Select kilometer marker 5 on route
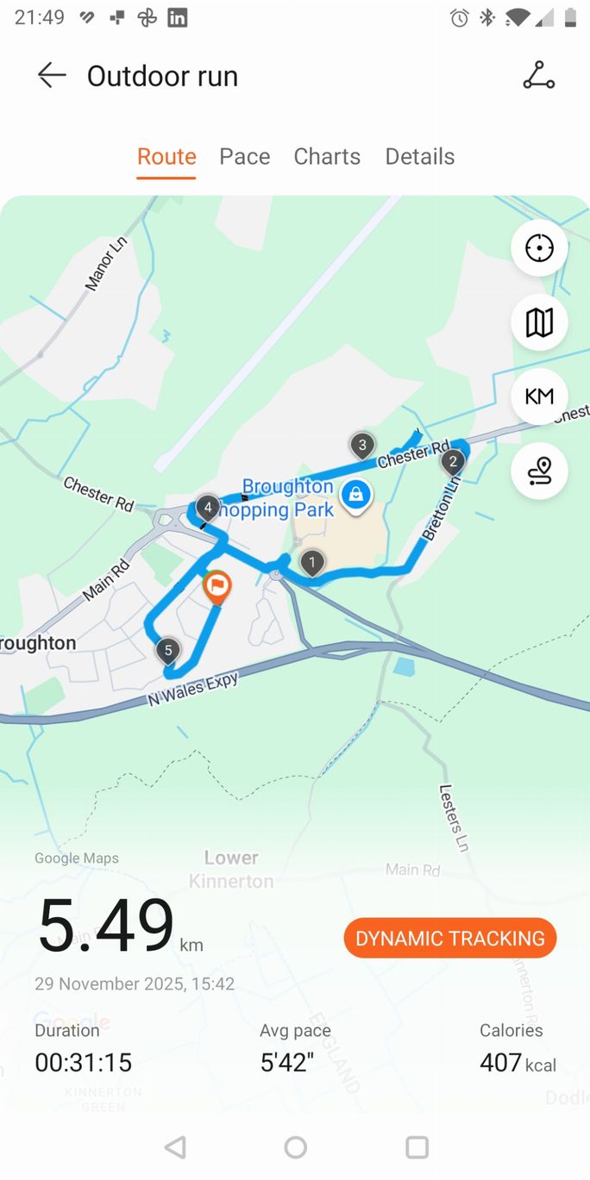This screenshot has width=590, height=1180. 168,651
